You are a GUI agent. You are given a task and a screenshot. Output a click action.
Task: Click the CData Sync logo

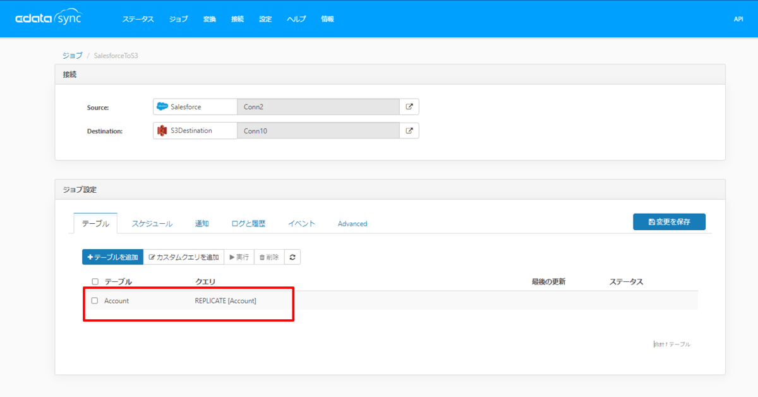point(49,18)
